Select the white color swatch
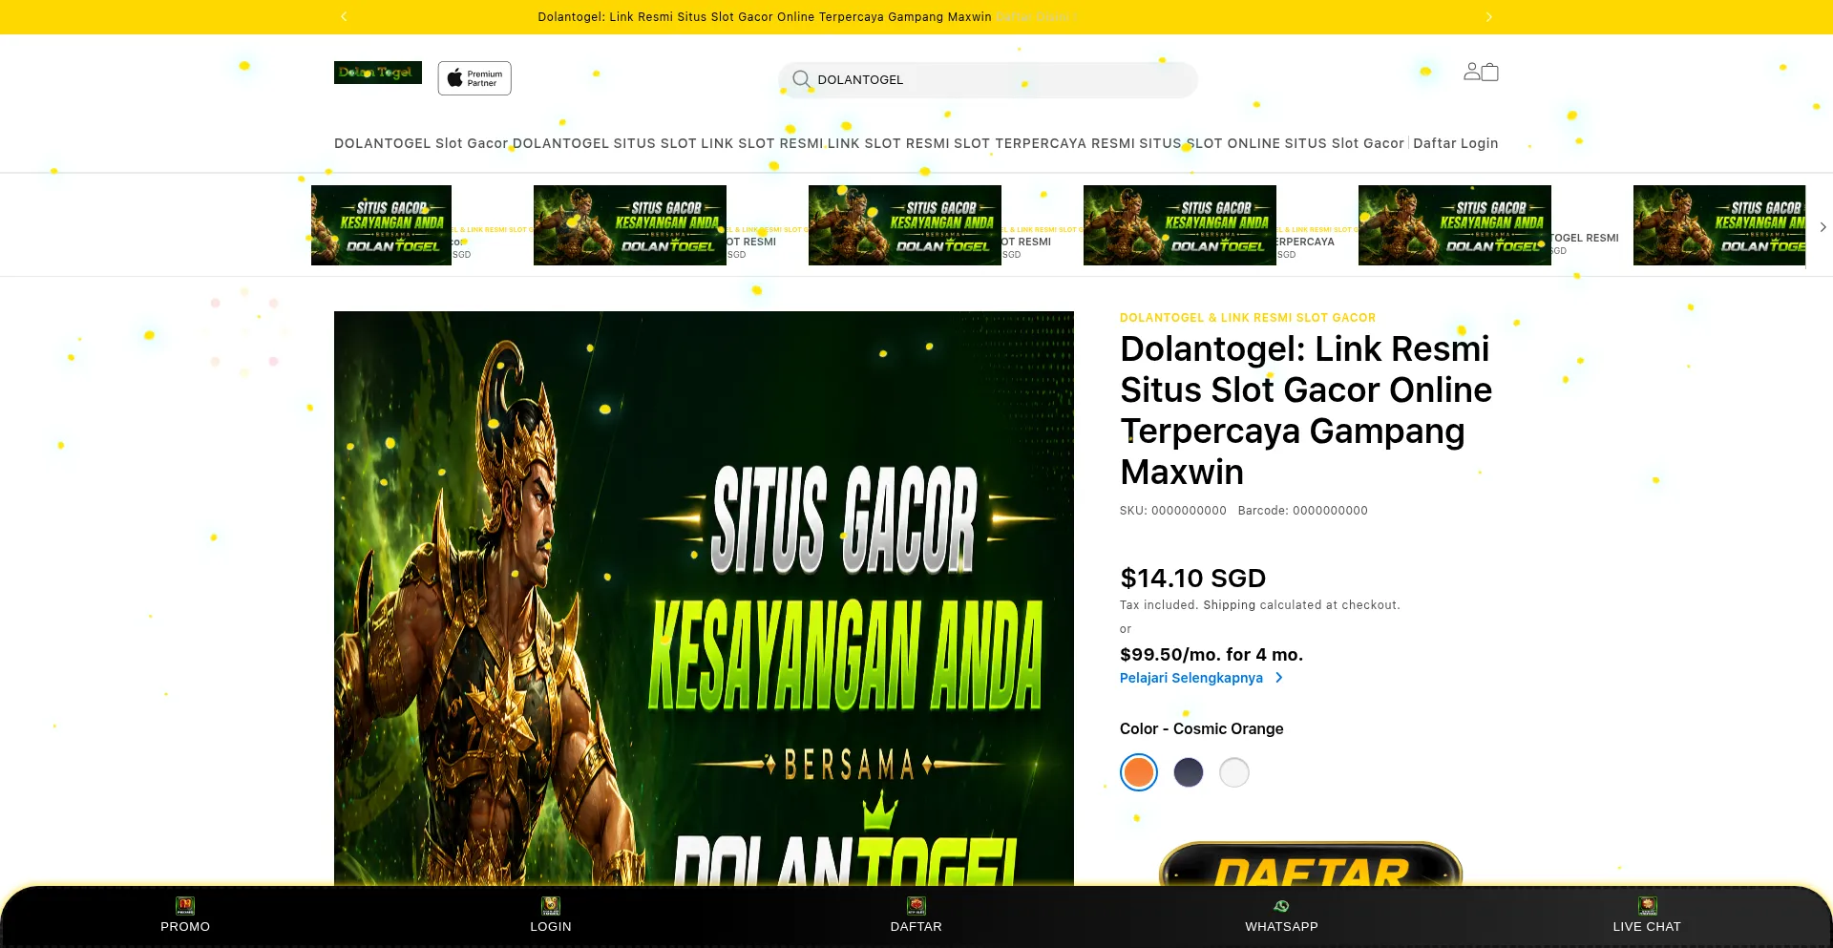This screenshot has width=1833, height=948. tap(1234, 772)
